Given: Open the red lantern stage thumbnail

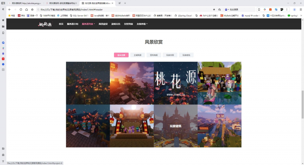Looking at the screenshot, I should tap(132, 126).
